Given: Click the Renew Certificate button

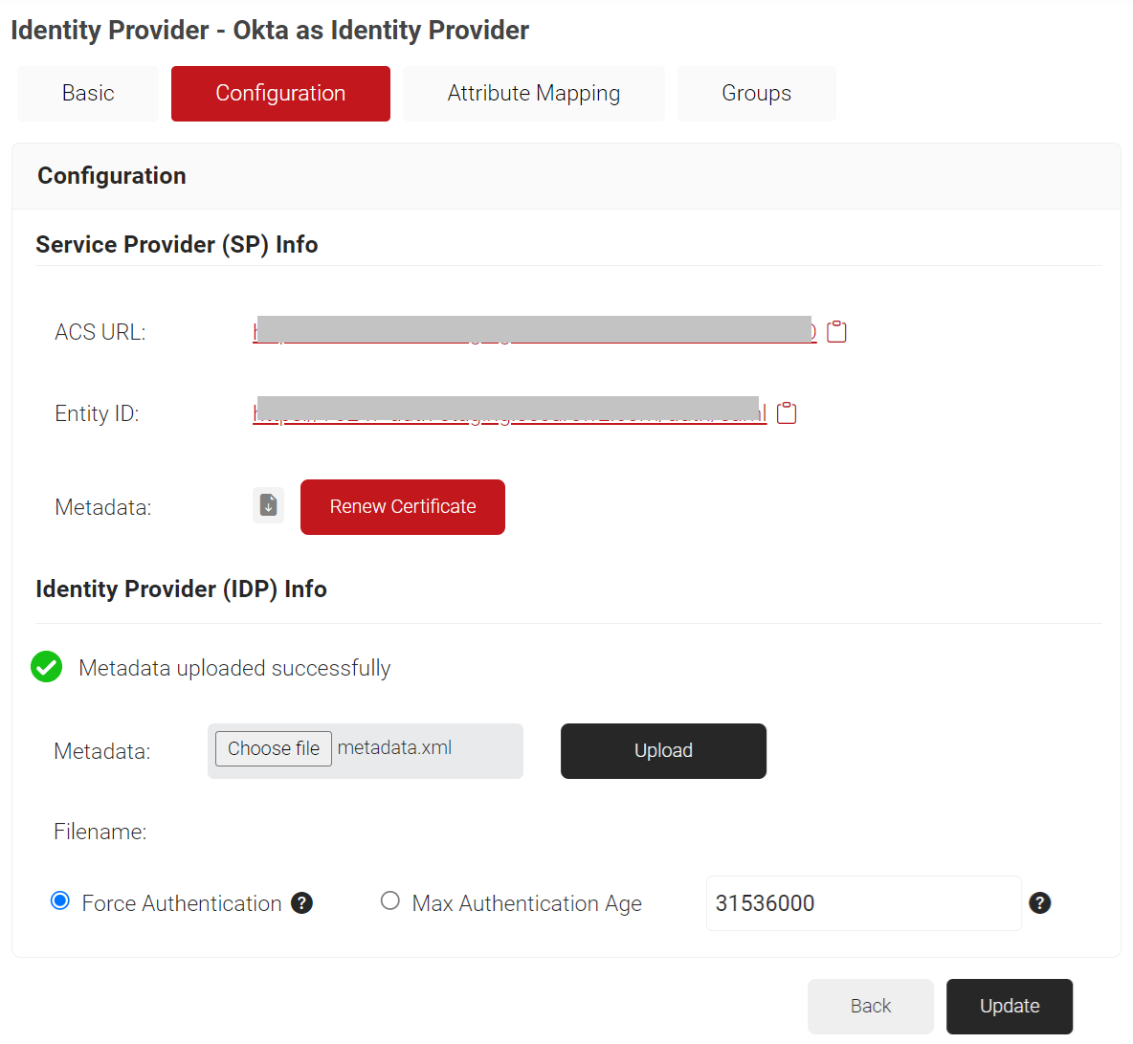Looking at the screenshot, I should point(403,506).
